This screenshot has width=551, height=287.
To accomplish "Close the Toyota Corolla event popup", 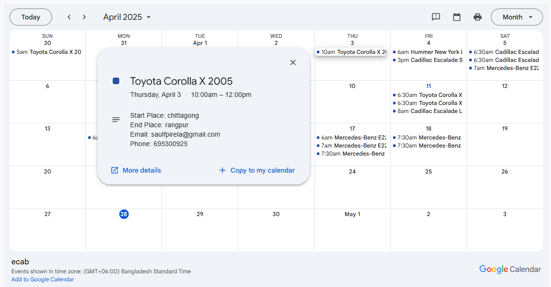I will pyautogui.click(x=293, y=62).
